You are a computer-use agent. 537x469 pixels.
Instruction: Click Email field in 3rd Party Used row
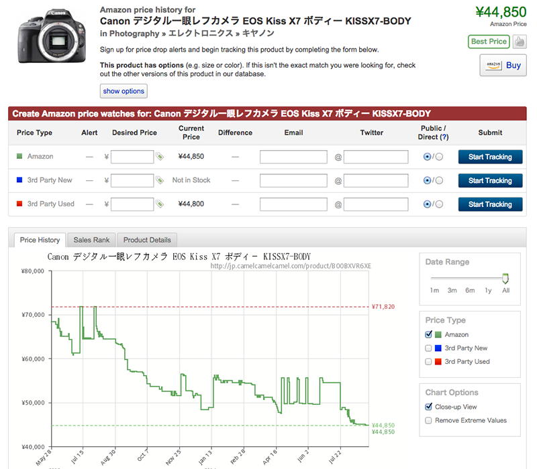293,204
